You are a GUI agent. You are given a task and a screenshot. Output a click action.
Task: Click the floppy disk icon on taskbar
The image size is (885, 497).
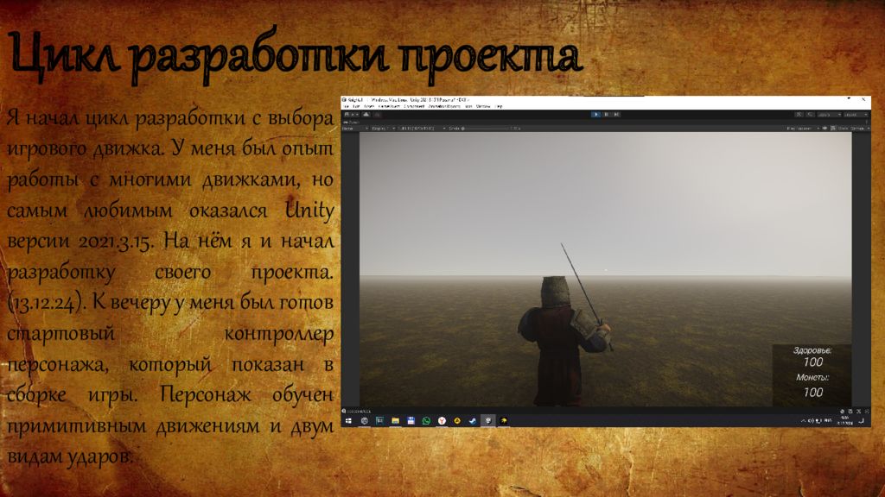pyautogui.click(x=411, y=421)
